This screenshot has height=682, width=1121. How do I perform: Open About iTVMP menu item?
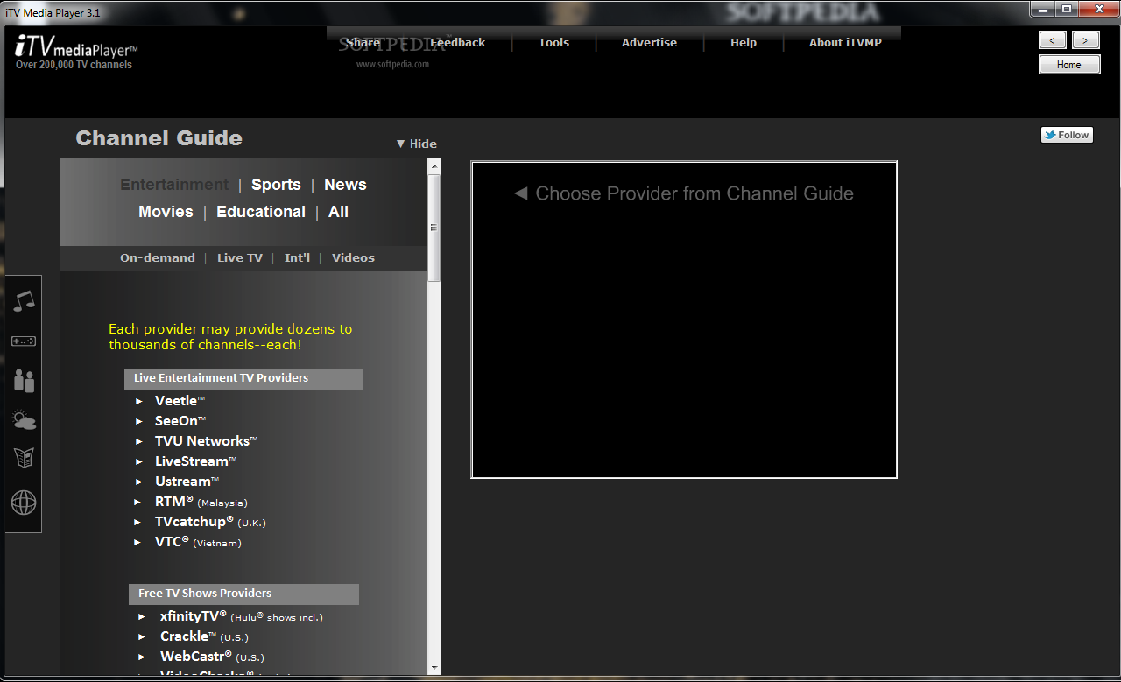(845, 42)
